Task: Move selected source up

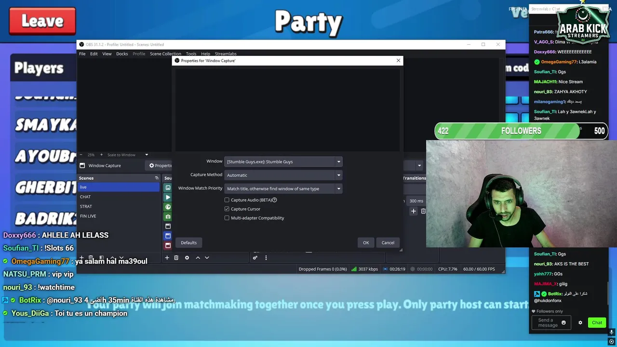Action: (198, 258)
